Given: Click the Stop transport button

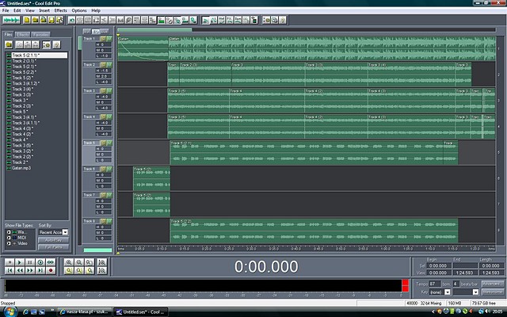Looking at the screenshot, I should (10, 262).
